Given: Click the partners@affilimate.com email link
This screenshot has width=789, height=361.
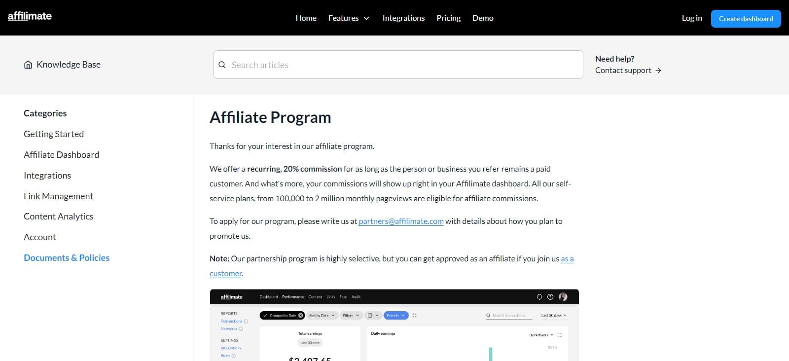Looking at the screenshot, I should pos(401,221).
